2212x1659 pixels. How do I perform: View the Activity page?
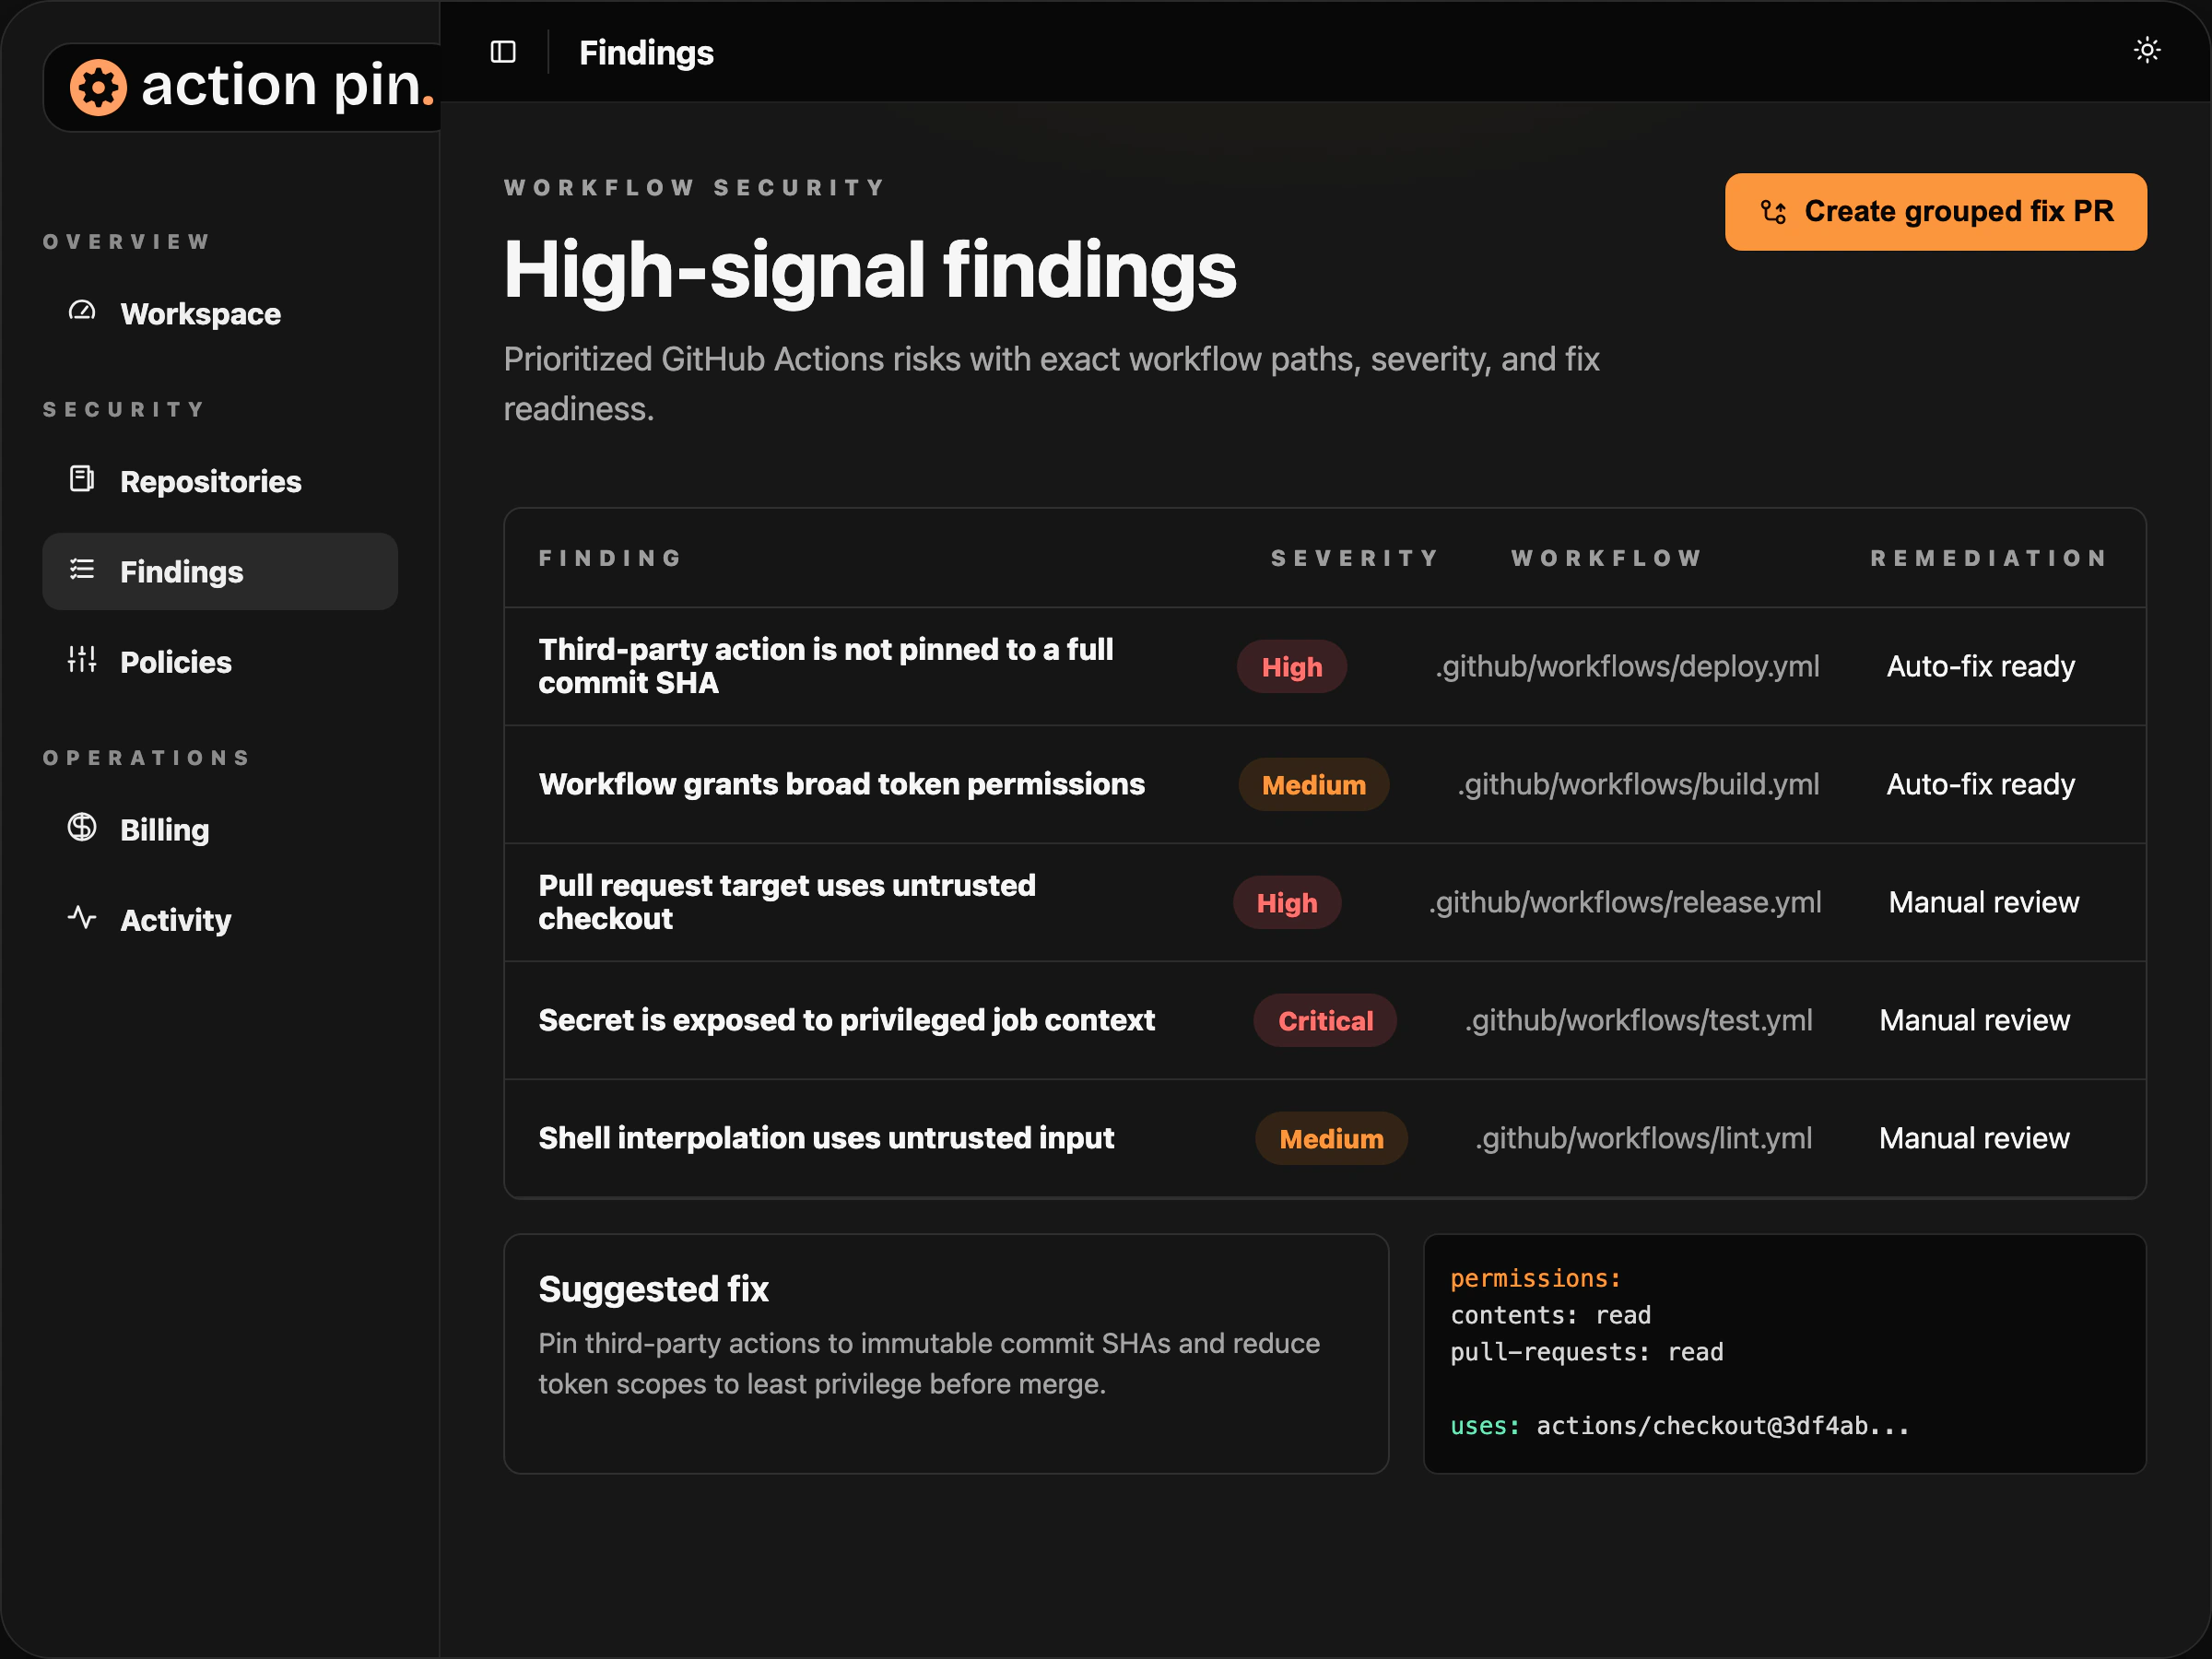[x=220, y=920]
